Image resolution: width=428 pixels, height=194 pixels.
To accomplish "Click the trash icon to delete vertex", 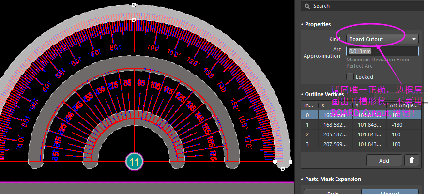I will coord(412,161).
